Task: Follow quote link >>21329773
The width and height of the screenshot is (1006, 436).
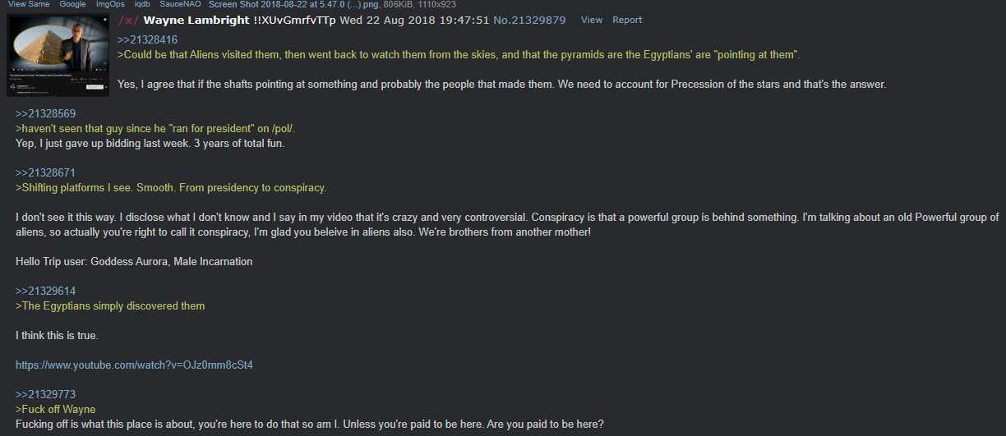Action: point(45,394)
